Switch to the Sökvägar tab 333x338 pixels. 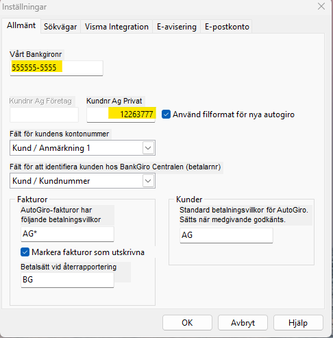click(x=60, y=27)
